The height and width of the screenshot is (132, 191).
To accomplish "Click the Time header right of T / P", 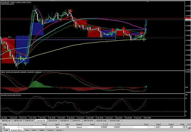I will [x=134, y=124].
